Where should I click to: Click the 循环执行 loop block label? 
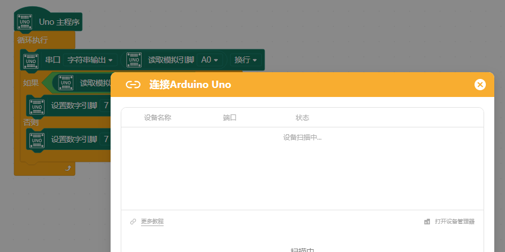[x=33, y=40]
